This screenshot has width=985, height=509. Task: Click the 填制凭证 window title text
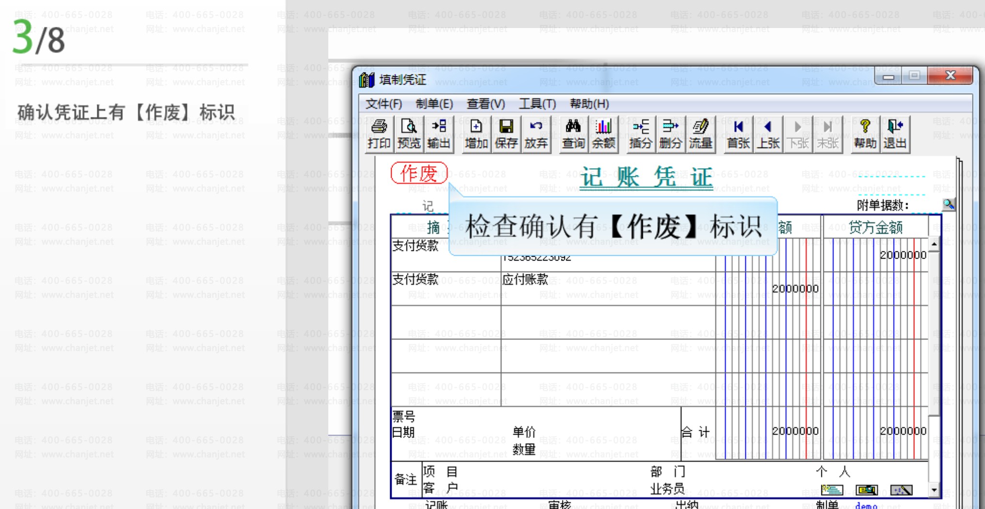[x=403, y=80]
